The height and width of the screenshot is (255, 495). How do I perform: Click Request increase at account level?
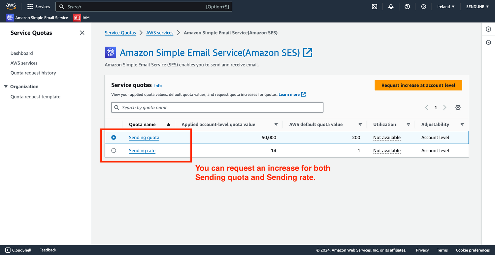point(418,85)
